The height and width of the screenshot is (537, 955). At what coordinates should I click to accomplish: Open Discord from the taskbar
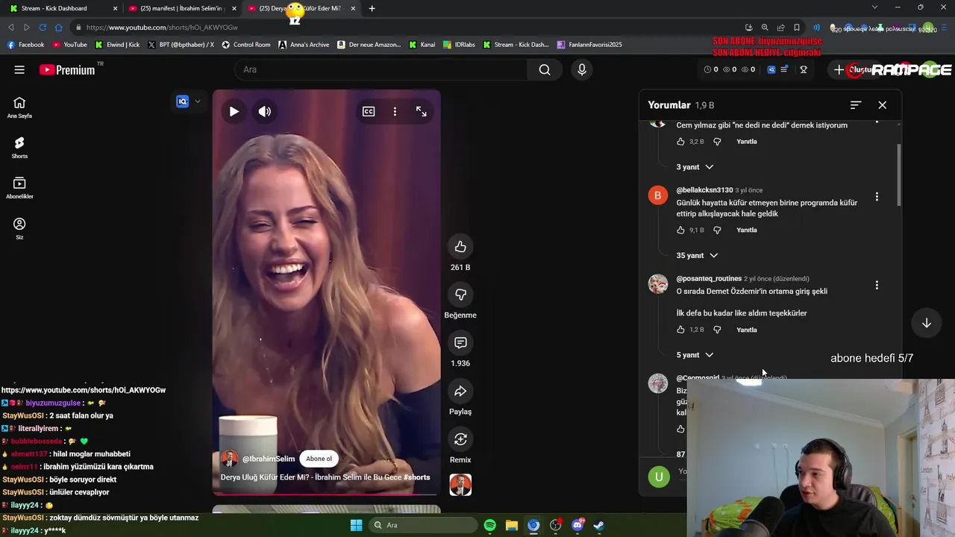coord(577,525)
